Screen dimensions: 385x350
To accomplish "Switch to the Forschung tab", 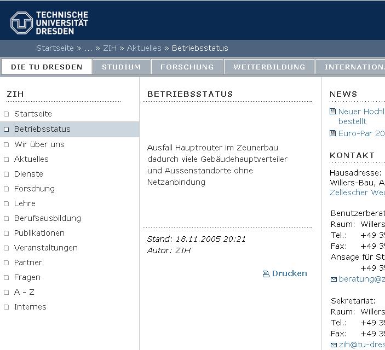I will point(187,67).
